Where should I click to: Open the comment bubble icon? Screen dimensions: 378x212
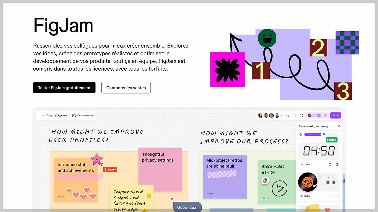coord(302,115)
